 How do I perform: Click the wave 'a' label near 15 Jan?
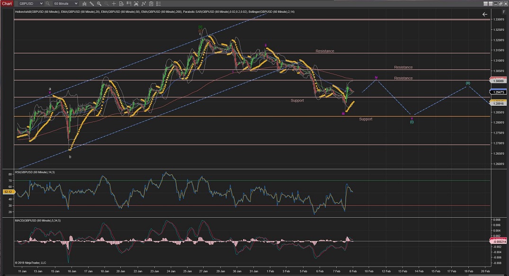click(50, 89)
